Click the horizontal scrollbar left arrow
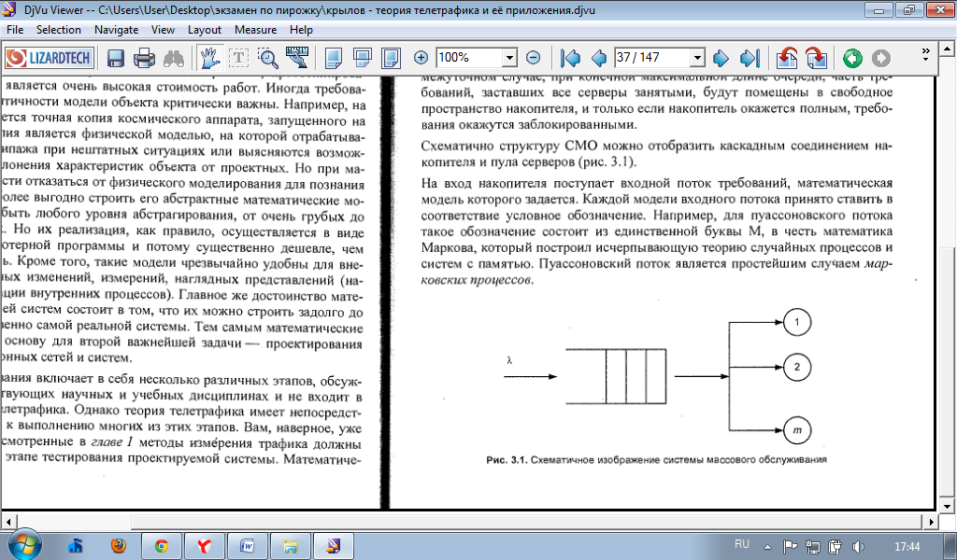This screenshot has height=560, width=957. pos(7,522)
